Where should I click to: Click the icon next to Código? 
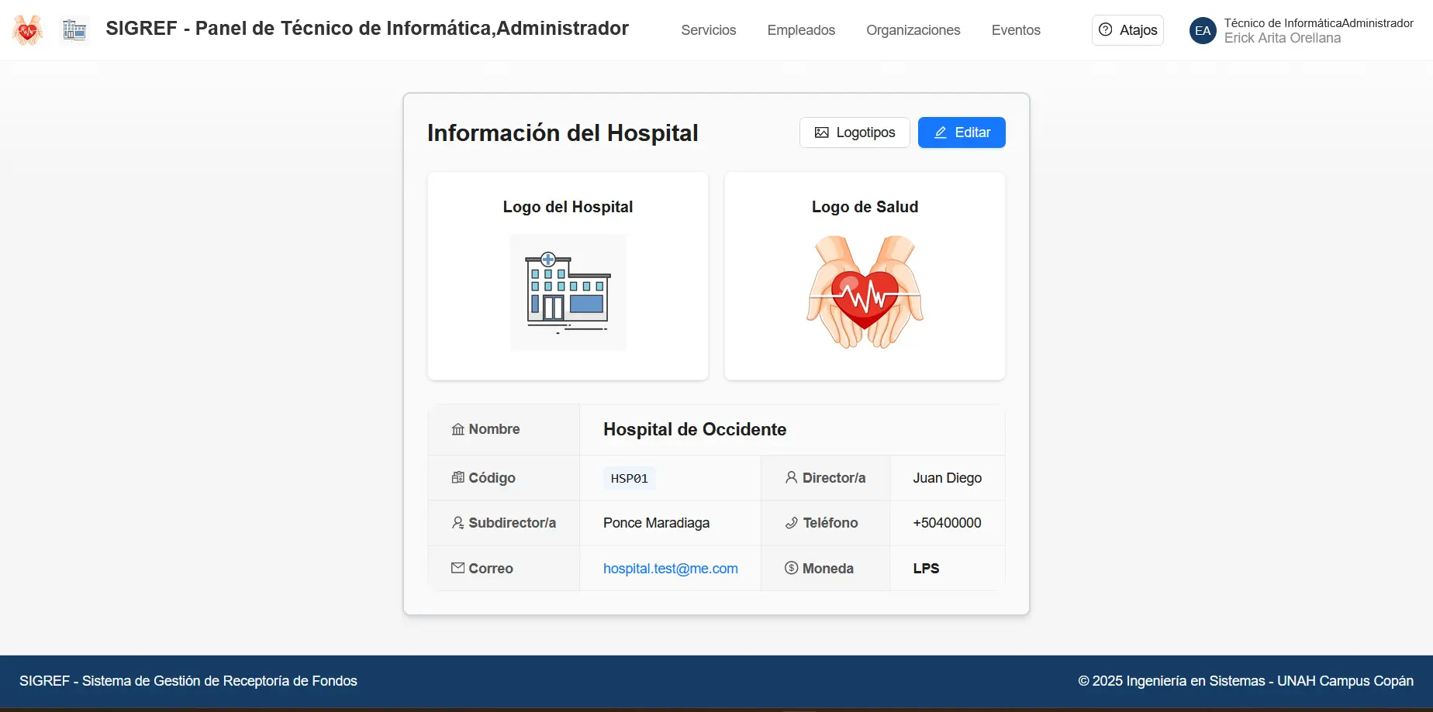click(x=458, y=477)
